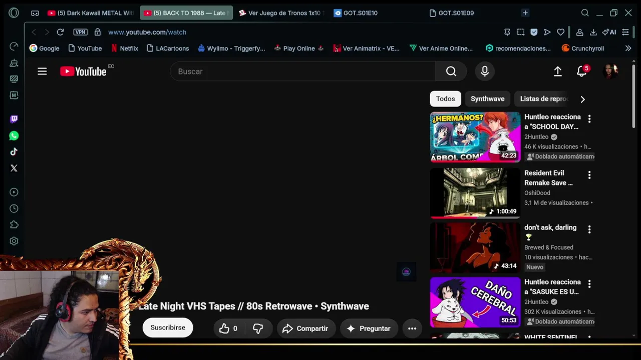Image resolution: width=641 pixels, height=360 pixels.
Task: Open Extensions puzzle icon in sidebar
Action: pyautogui.click(x=14, y=224)
